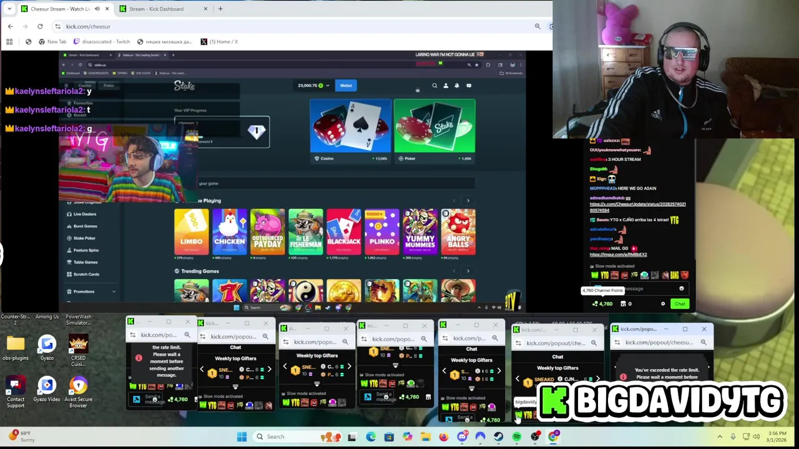
Task: Open няшка милашка bookmark
Action: [165, 42]
